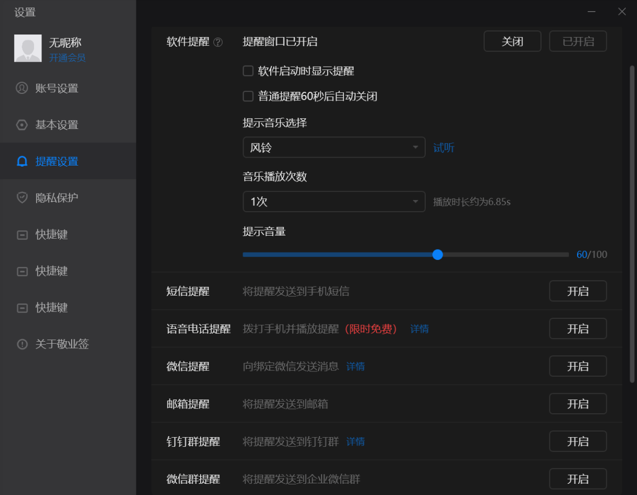Click the 试听 link to preview sound
The image size is (637, 495).
click(444, 148)
